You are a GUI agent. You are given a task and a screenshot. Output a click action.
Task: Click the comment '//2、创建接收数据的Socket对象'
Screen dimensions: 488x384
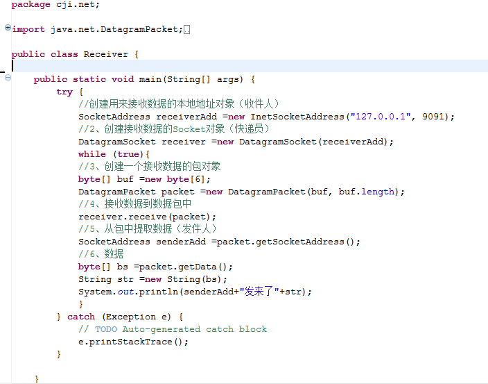pyautogui.click(x=174, y=128)
